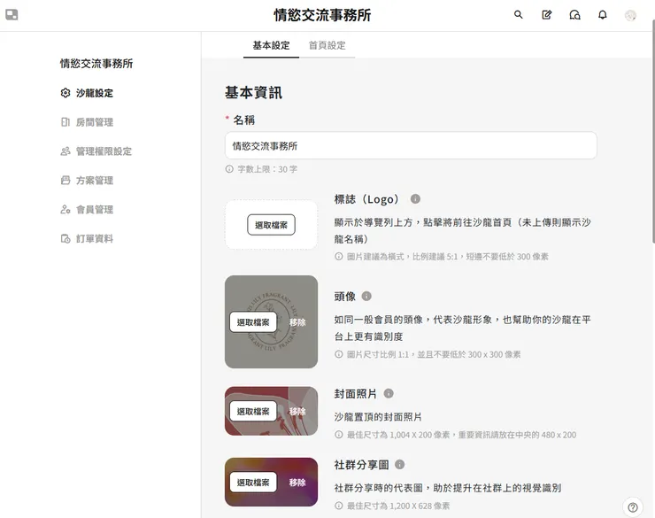Click the 基本資訊 heading

[x=253, y=93]
